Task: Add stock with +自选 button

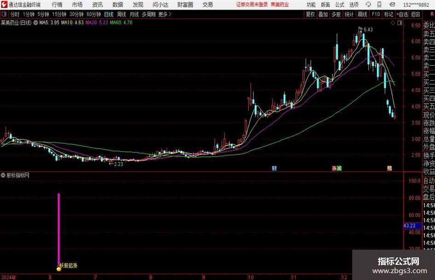Action: point(402,14)
